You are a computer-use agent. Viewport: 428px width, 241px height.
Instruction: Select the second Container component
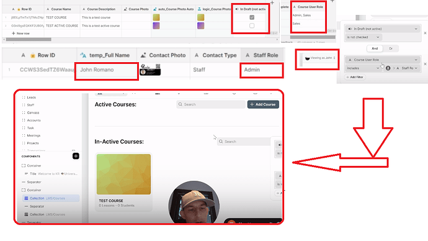[34, 190]
